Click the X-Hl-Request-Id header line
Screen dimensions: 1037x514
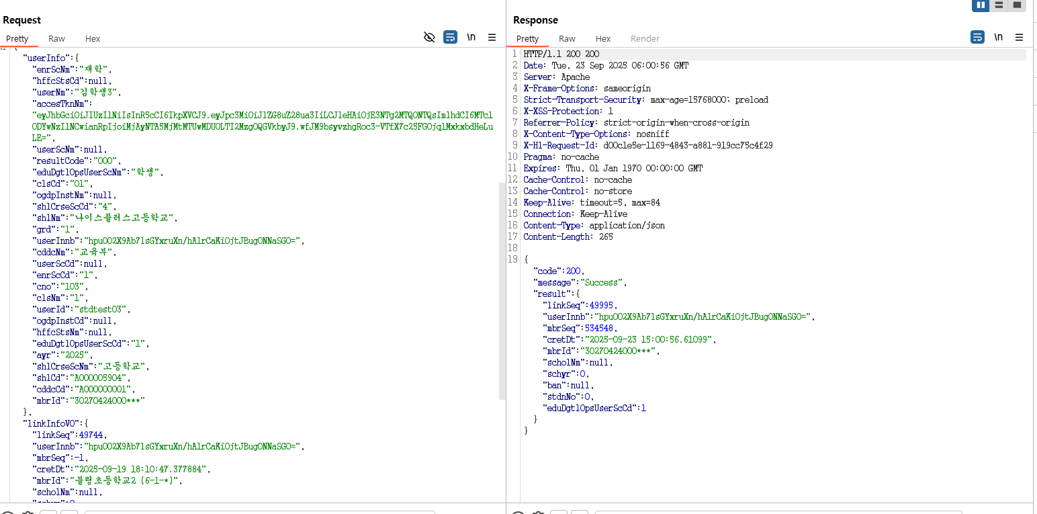tap(648, 145)
